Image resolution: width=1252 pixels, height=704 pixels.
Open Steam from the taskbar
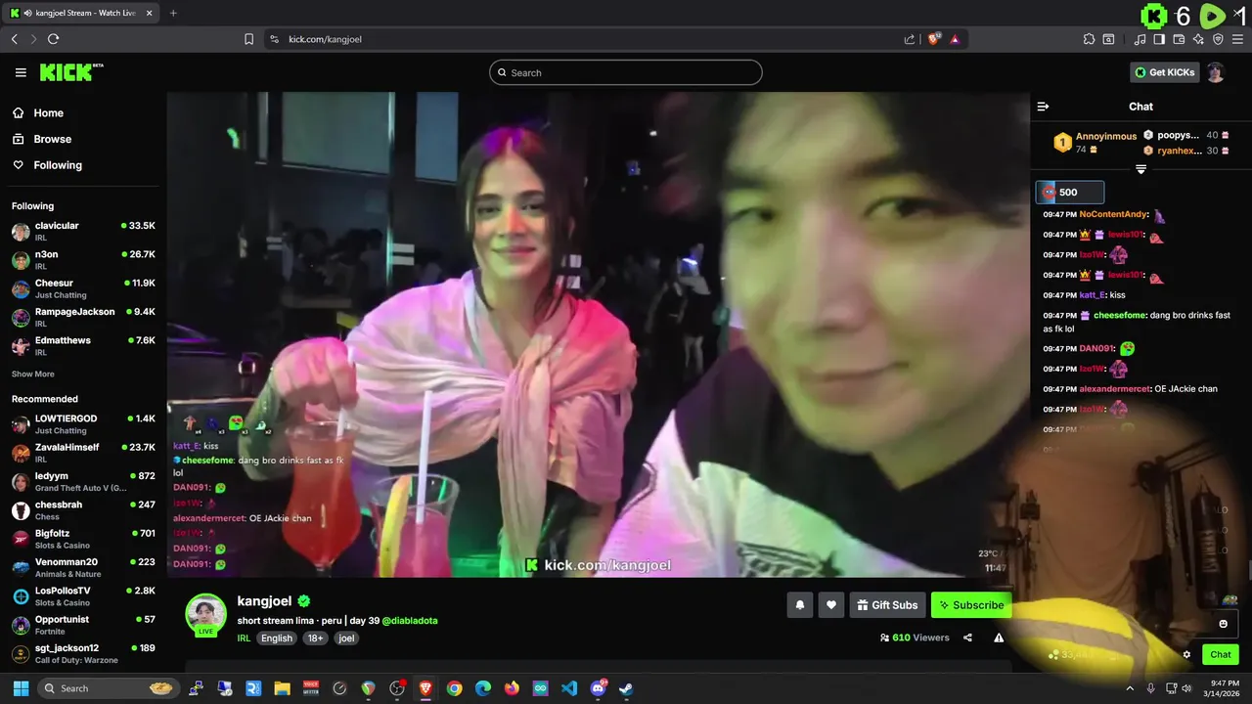pos(626,688)
